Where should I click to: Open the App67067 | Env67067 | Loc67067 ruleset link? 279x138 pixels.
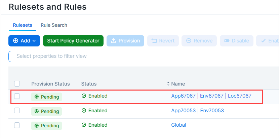pyautogui.click(x=211, y=96)
